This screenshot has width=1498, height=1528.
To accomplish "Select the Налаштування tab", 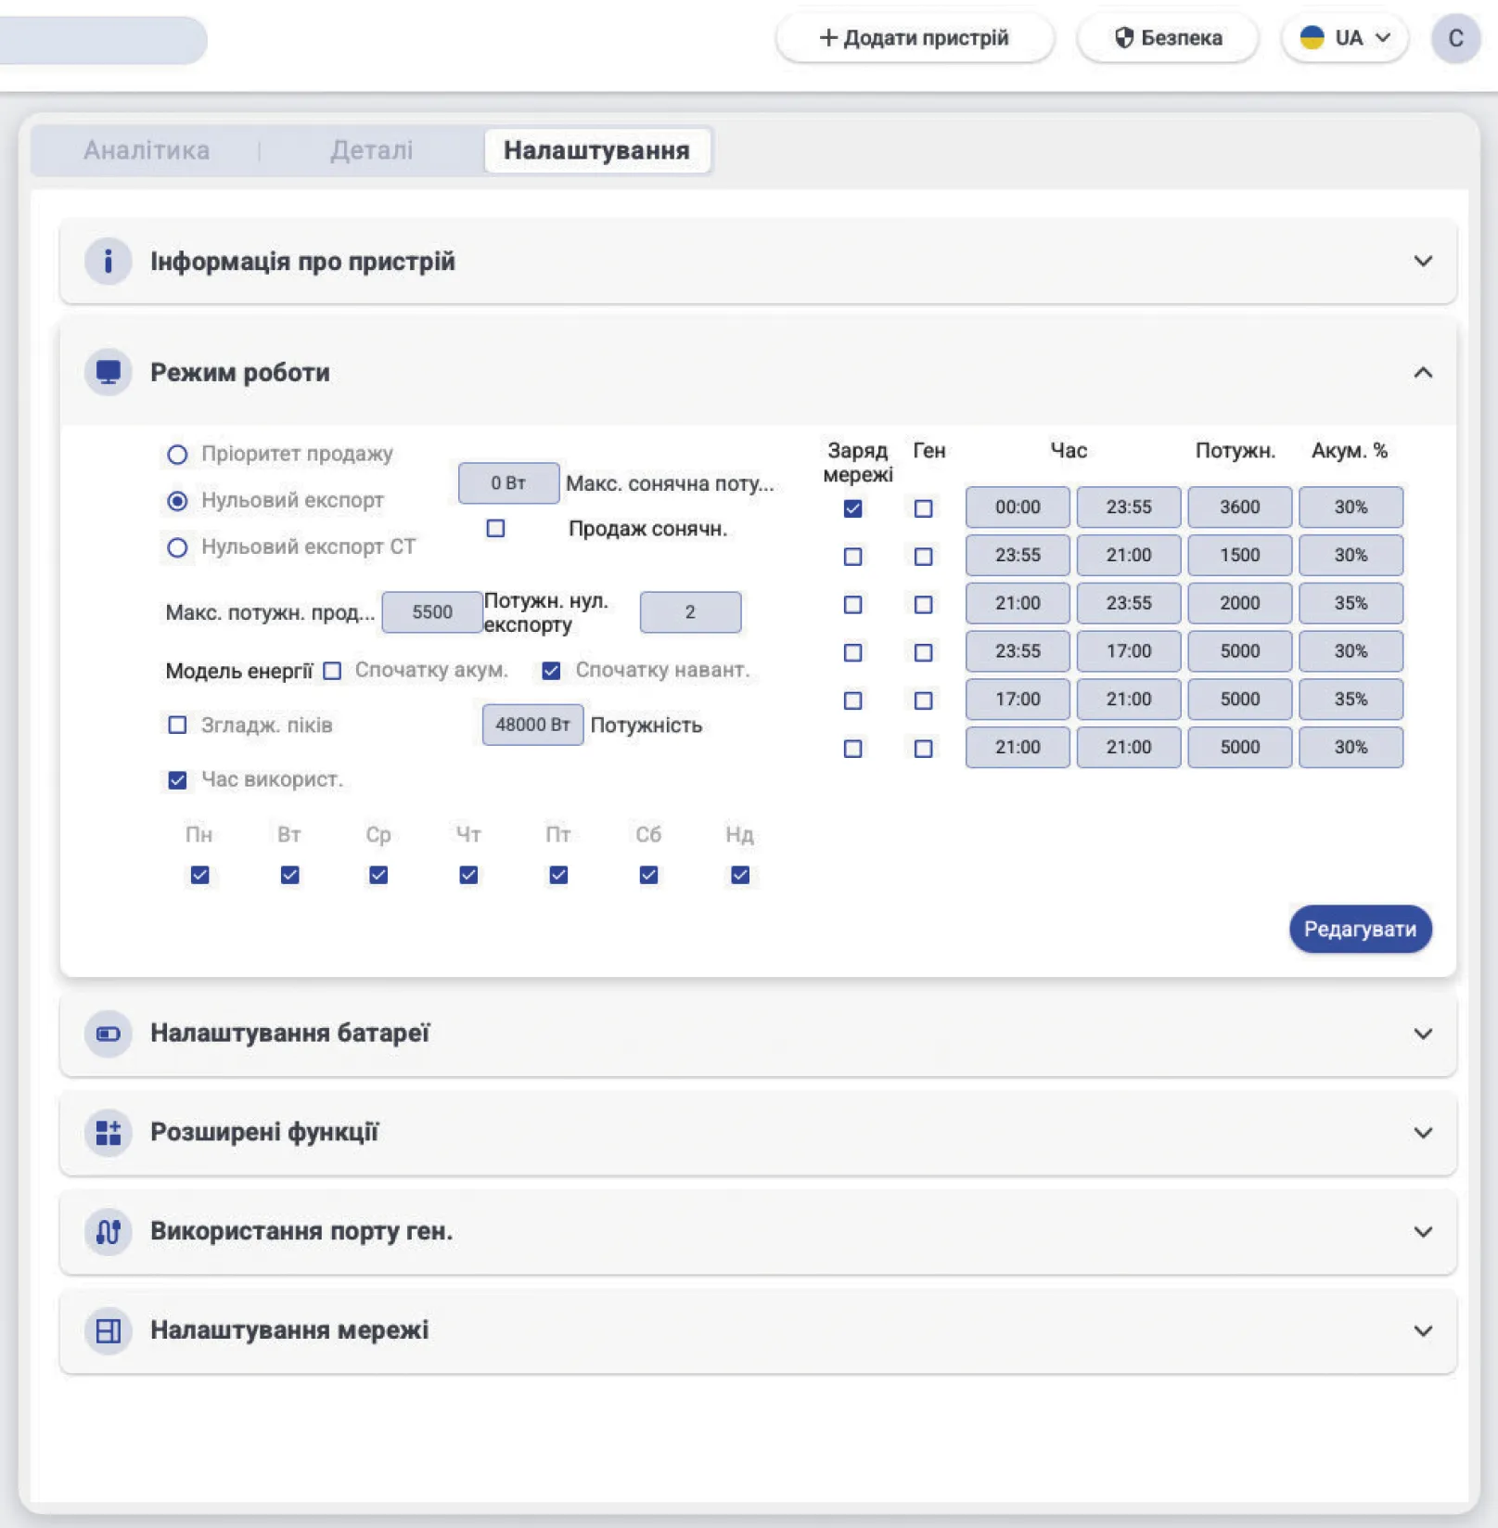I will 596,150.
